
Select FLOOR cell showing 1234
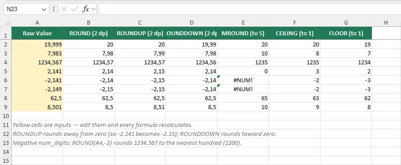346,62
